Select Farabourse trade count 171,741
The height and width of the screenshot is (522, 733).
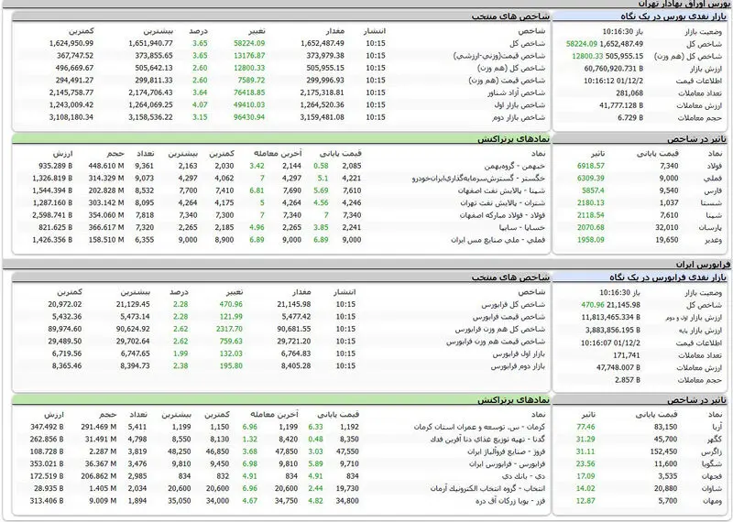click(x=627, y=355)
